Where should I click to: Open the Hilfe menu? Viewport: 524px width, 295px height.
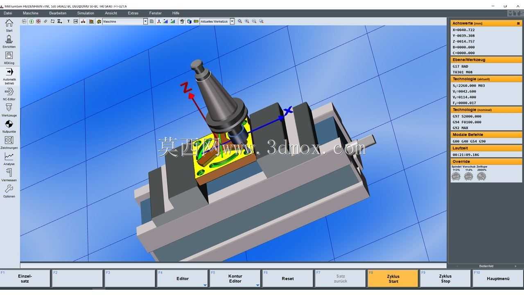click(176, 13)
